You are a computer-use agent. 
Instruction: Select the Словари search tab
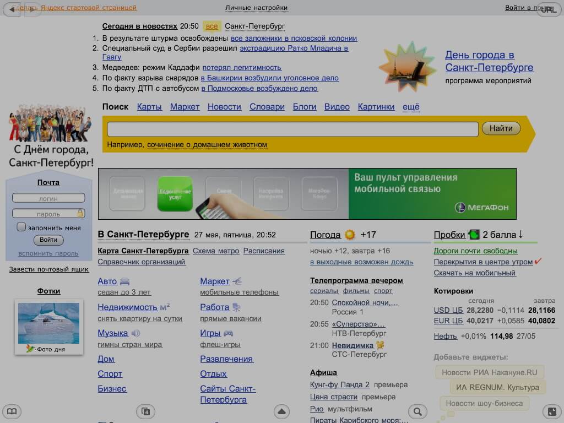pos(267,107)
